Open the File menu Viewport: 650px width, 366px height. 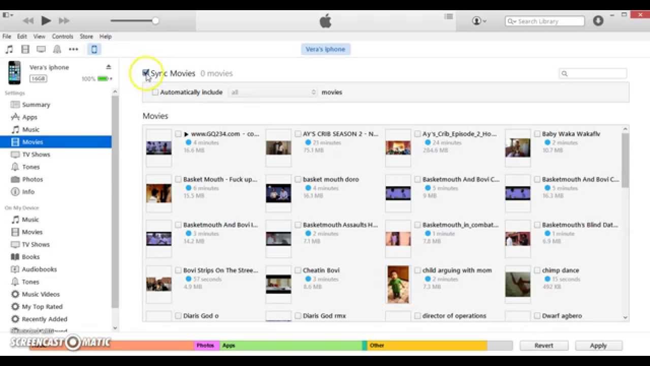(7, 37)
